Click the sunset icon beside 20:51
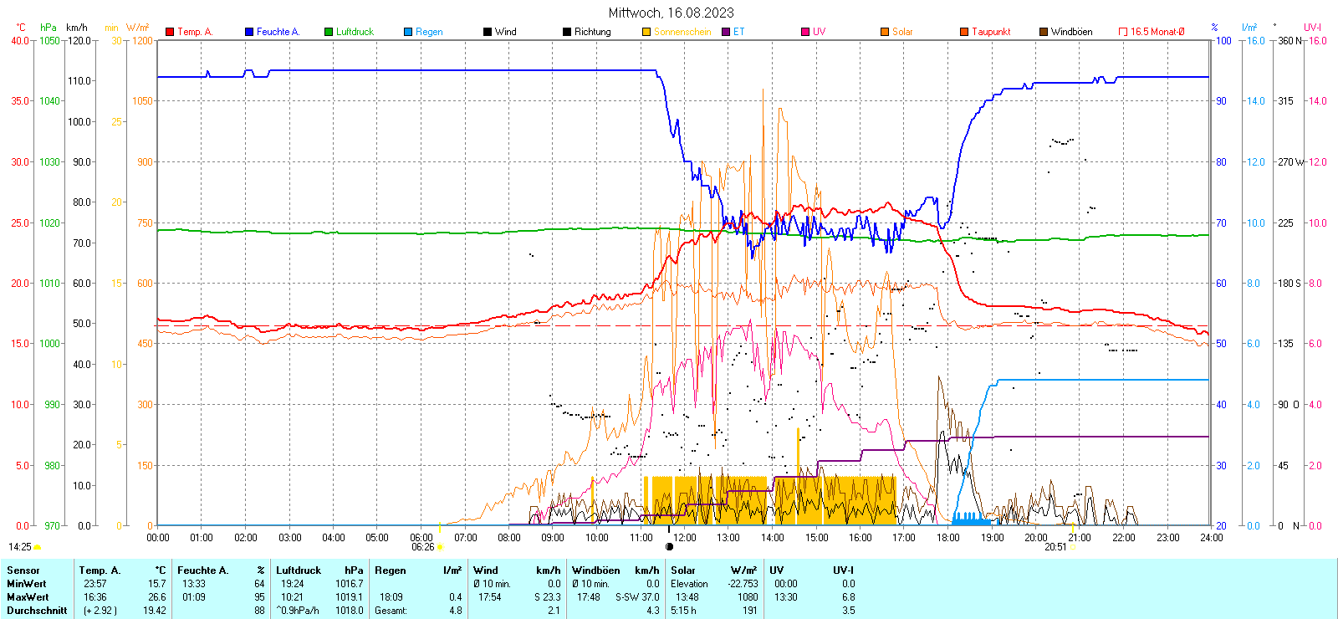 [x=1073, y=547]
